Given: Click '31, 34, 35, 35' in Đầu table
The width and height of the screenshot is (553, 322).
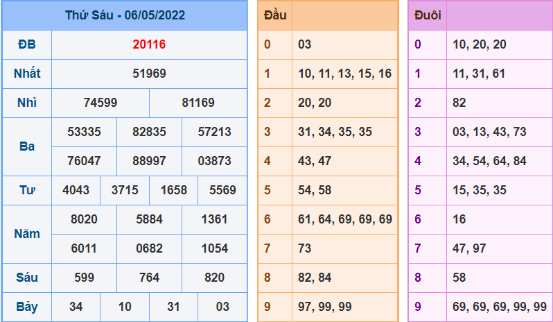Looking at the screenshot, I should [x=335, y=132].
